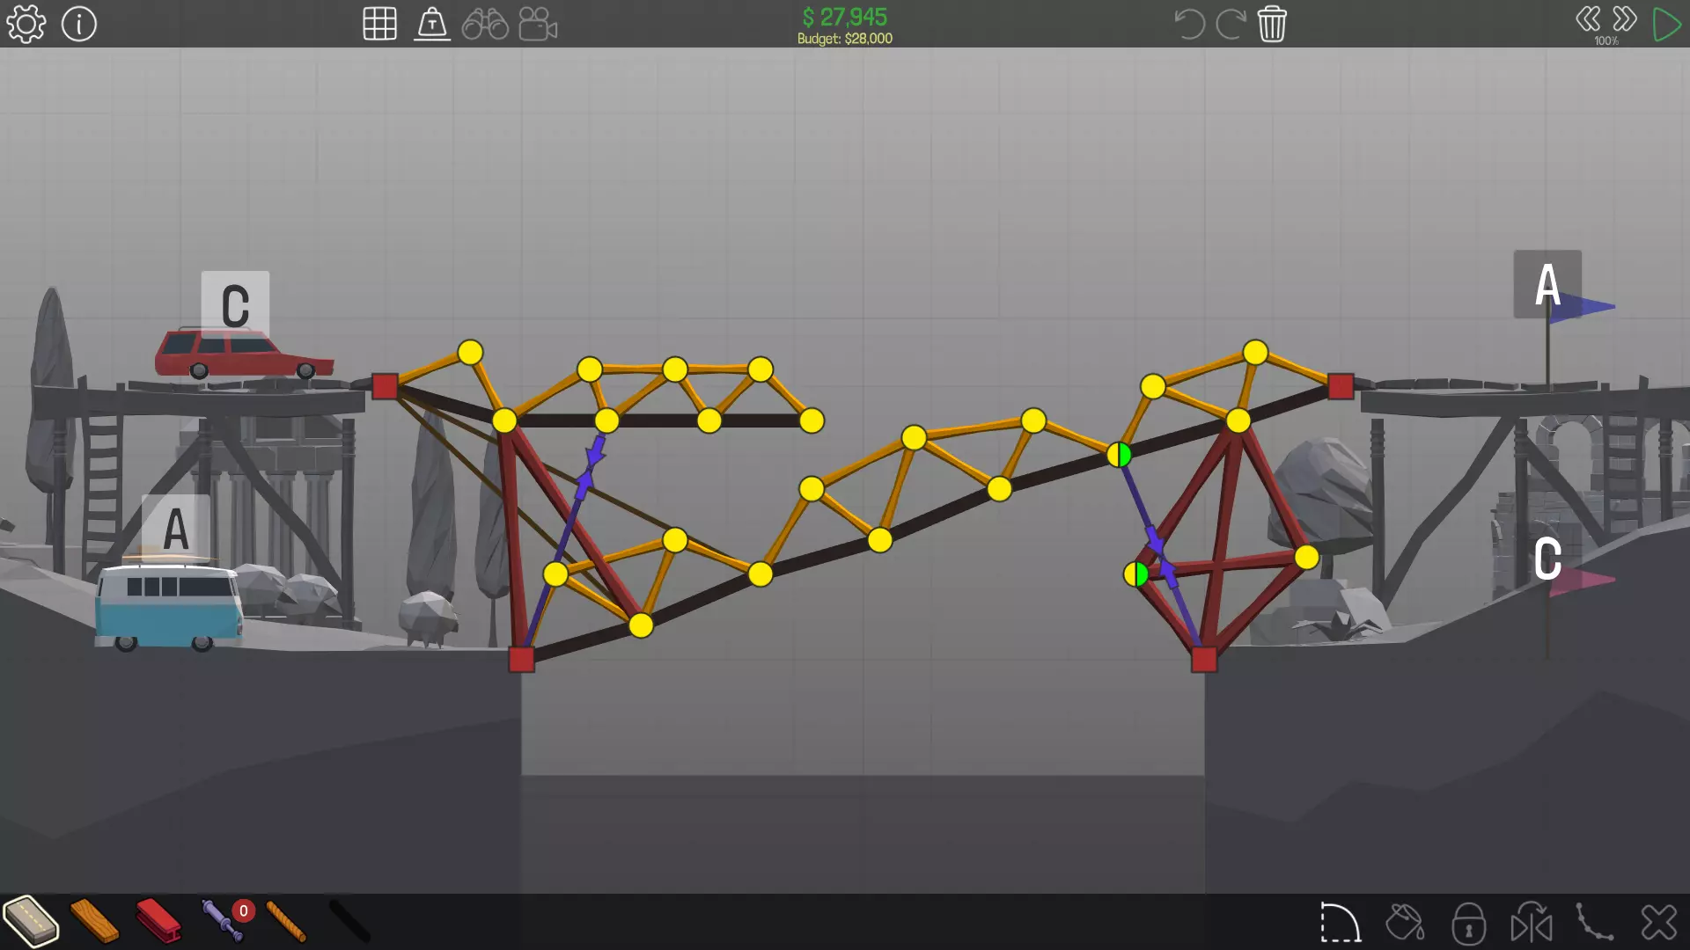Open the settings gear menu

(26, 24)
